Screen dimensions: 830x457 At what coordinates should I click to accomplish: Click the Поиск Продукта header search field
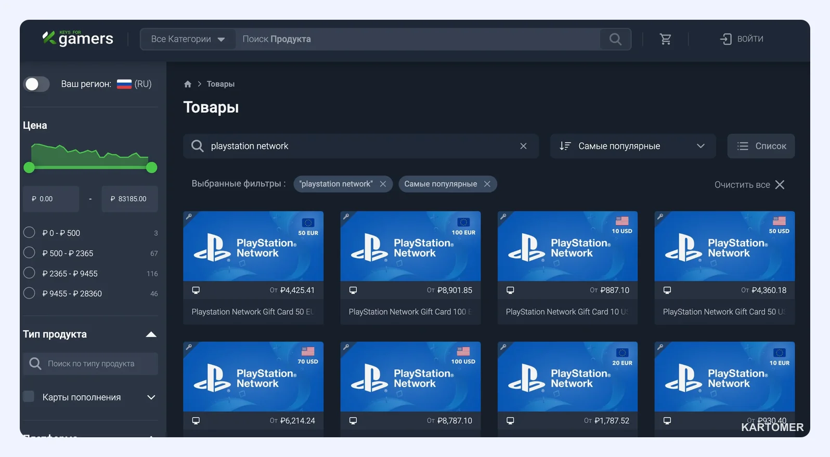click(x=418, y=39)
